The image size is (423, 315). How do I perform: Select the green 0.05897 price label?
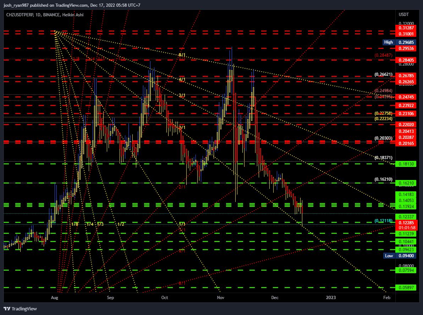(406, 288)
